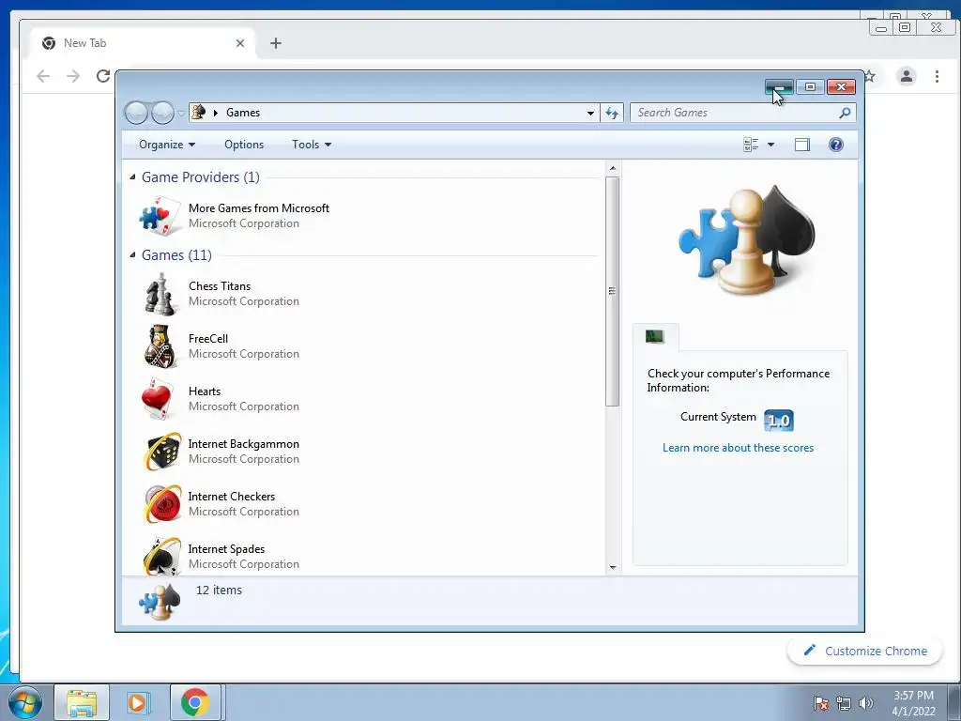This screenshot has height=721, width=961.
Task: Open Chrome three-dot menu
Action: (938, 76)
